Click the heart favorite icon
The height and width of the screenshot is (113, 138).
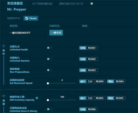coord(92,4)
